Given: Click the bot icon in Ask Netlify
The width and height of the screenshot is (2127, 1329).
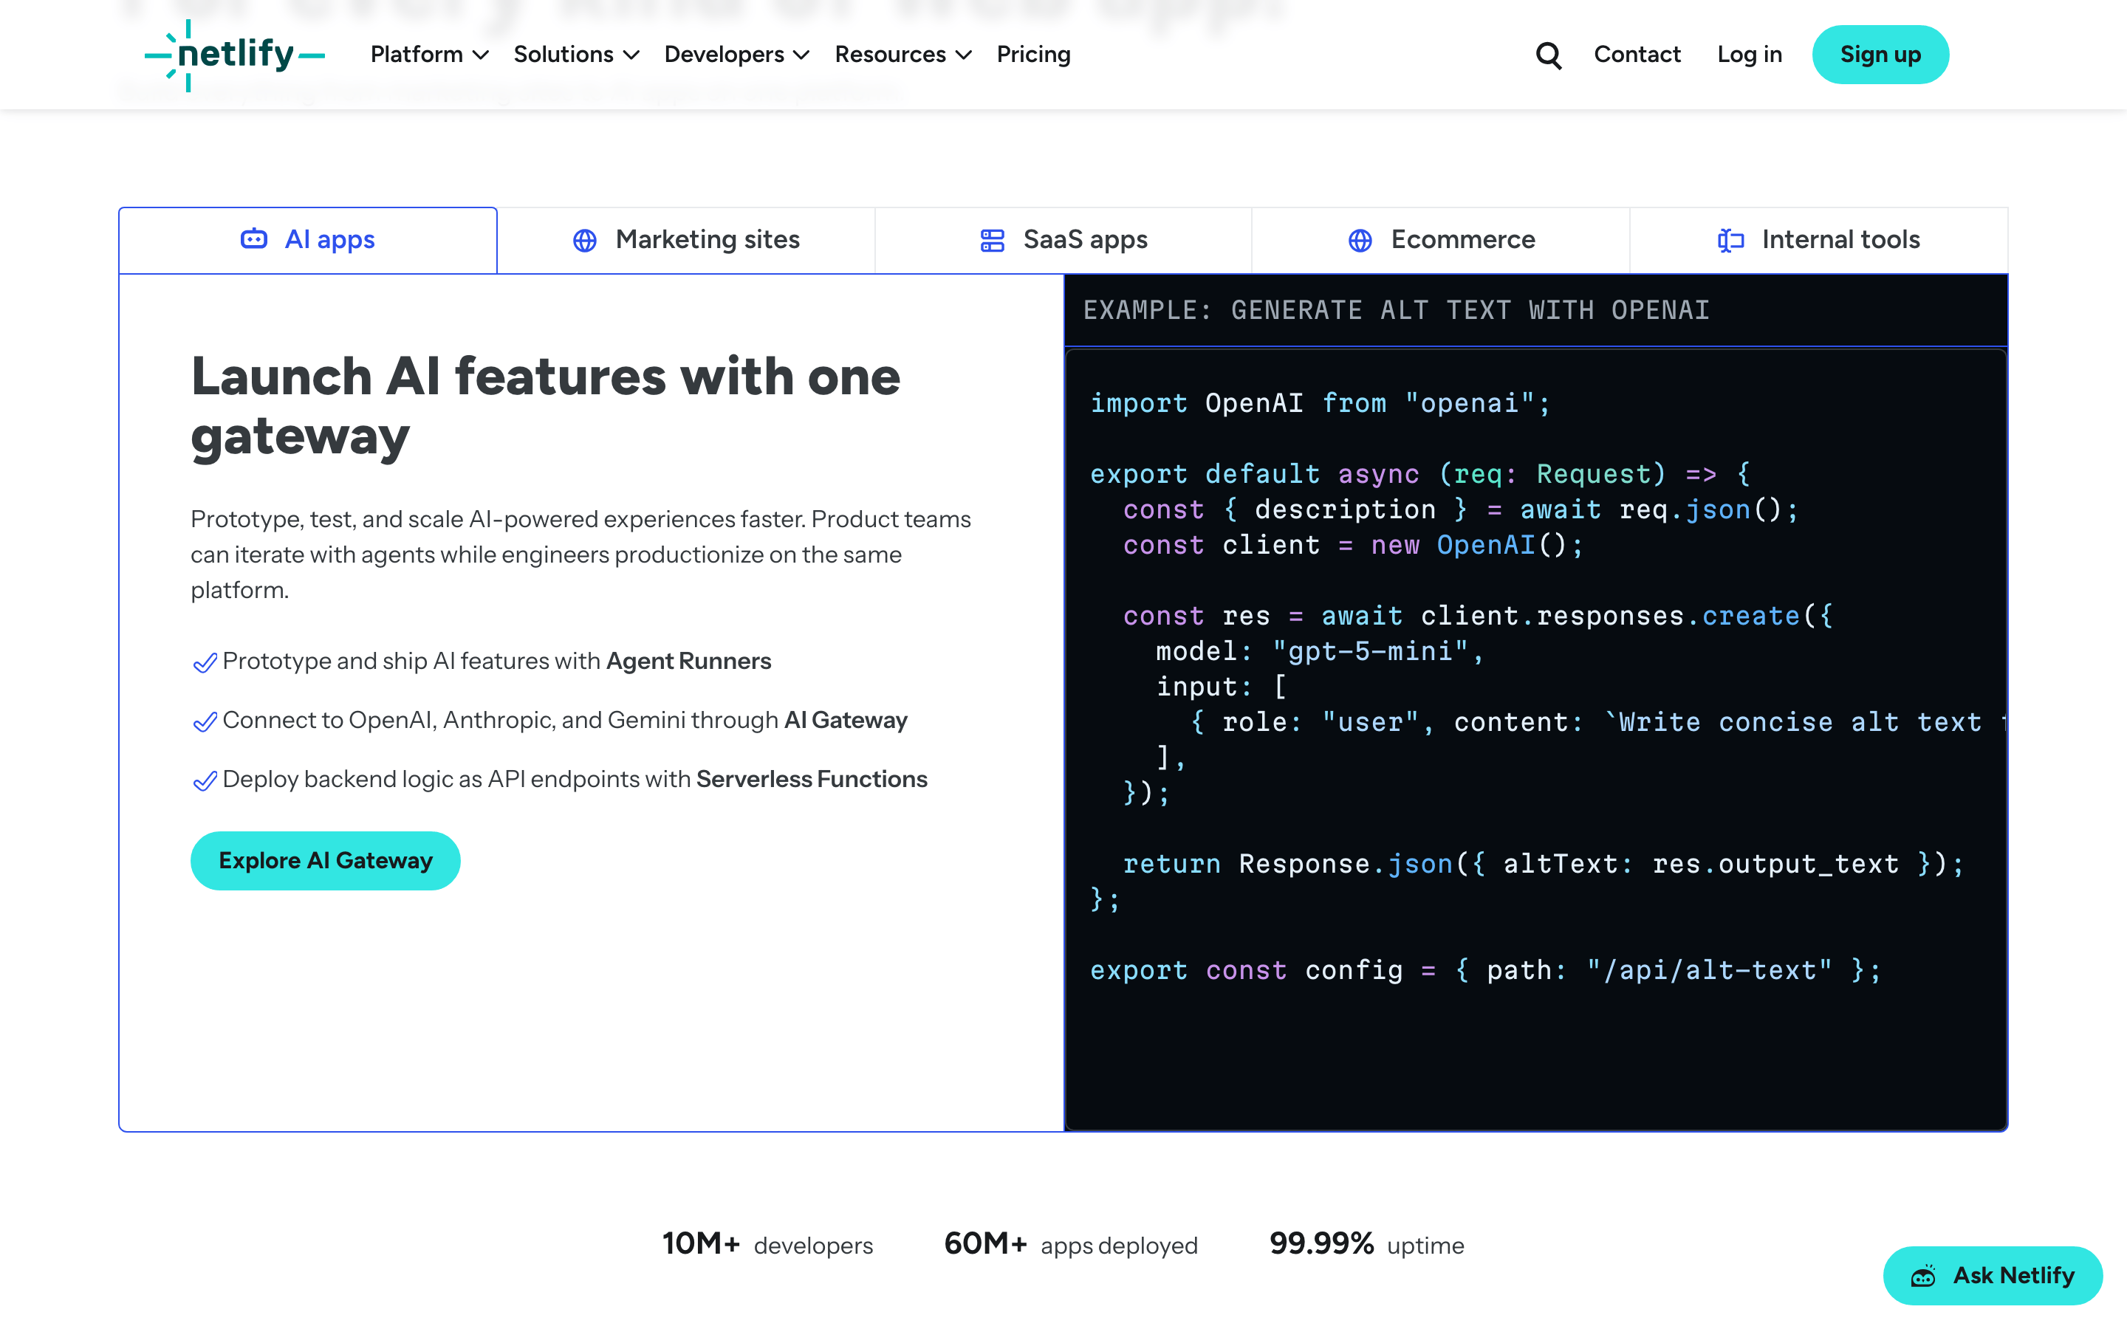Looking at the screenshot, I should click(x=1924, y=1275).
